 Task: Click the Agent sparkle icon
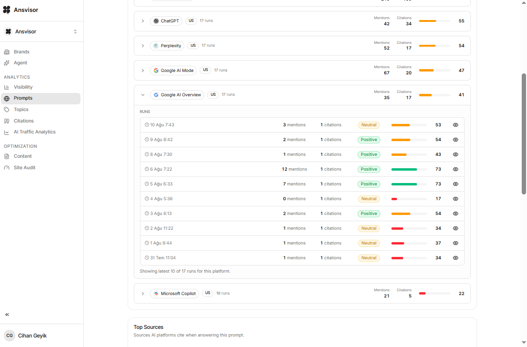(x=7, y=63)
